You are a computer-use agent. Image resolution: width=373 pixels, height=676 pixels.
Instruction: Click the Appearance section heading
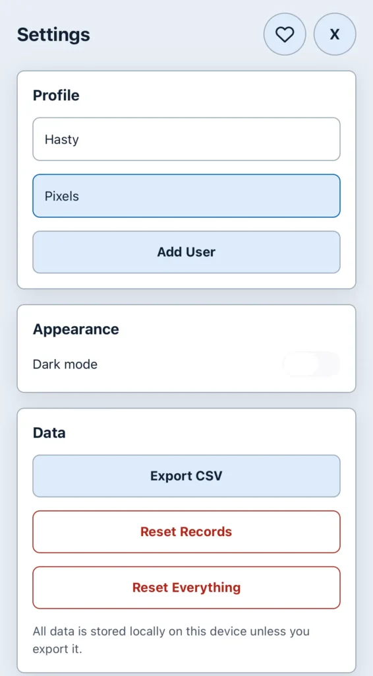76,329
